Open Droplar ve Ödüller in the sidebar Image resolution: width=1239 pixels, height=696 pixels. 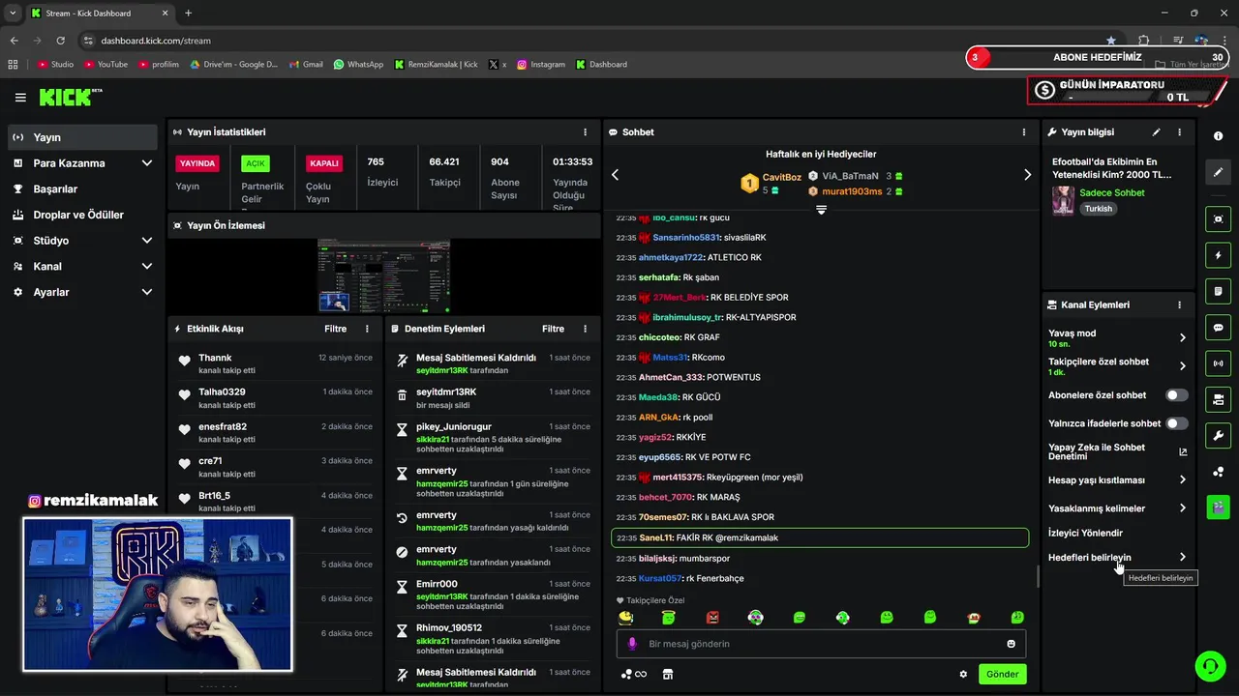tap(82, 215)
